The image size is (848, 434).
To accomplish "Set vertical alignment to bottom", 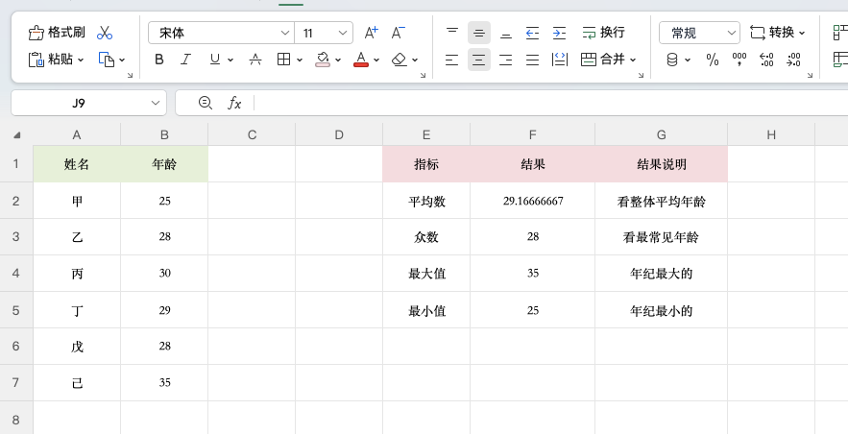I will [x=506, y=33].
